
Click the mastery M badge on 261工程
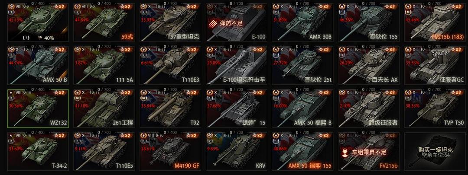pyautogui.click(x=77, y=98)
